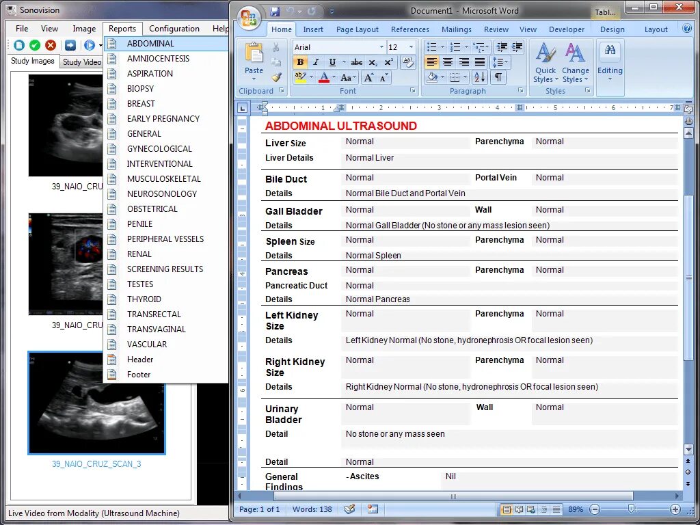Open the Page Layout ribbon tab
Screen dimensions: 700x525
[357, 29]
